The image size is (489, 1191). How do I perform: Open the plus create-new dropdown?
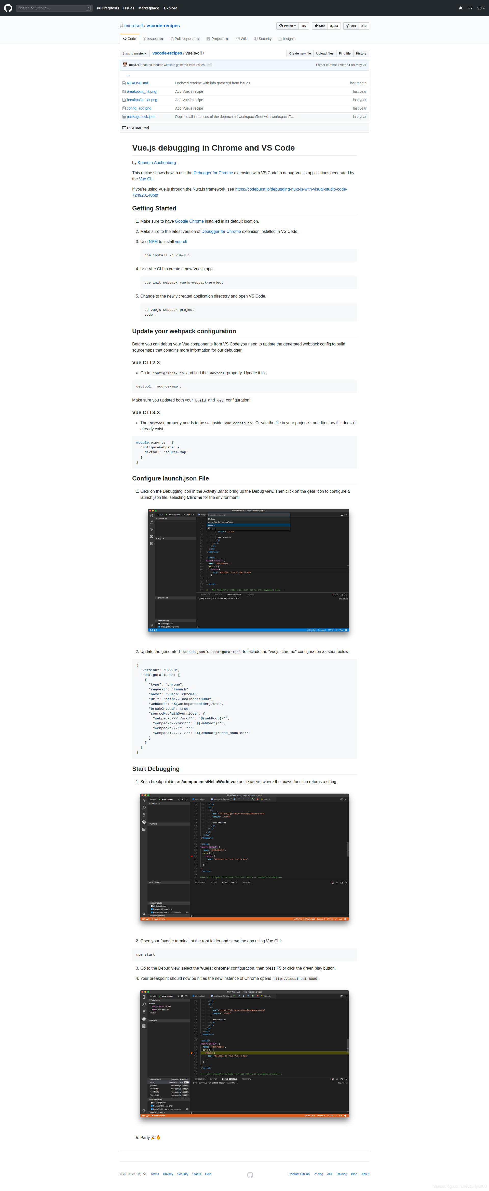click(x=469, y=8)
